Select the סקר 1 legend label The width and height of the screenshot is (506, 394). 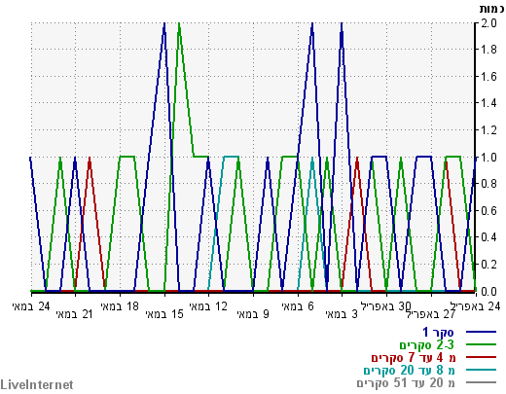[x=438, y=332]
